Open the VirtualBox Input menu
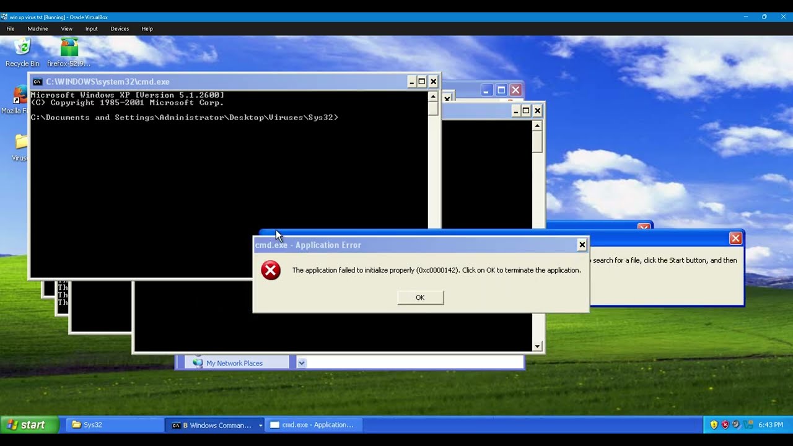Screen dimensions: 793x446 coord(92,28)
